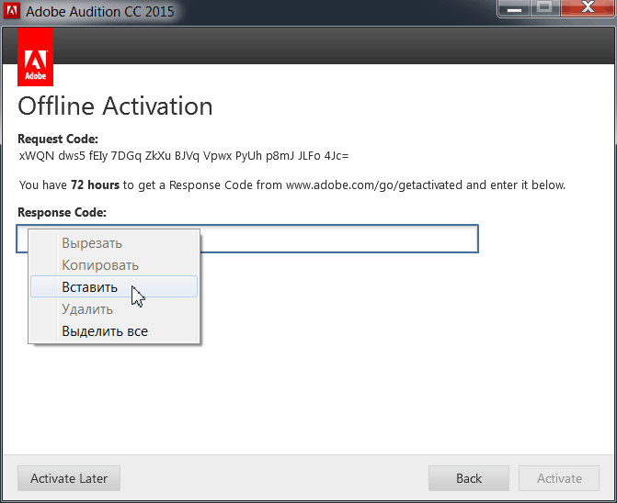Choose Удалить in the context menu
The width and height of the screenshot is (617, 503).
coord(114,309)
